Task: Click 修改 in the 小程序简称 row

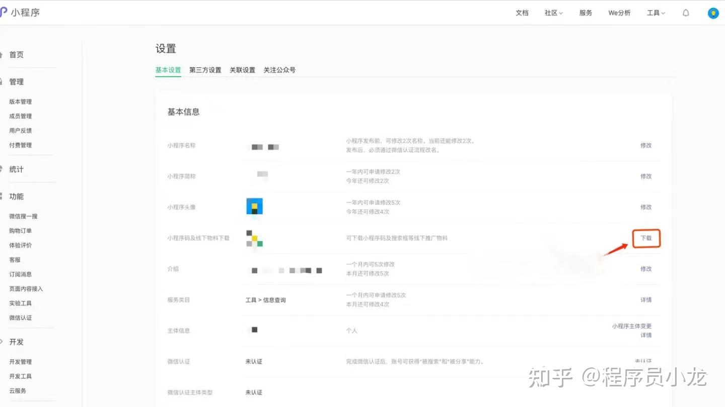Action: pos(646,176)
